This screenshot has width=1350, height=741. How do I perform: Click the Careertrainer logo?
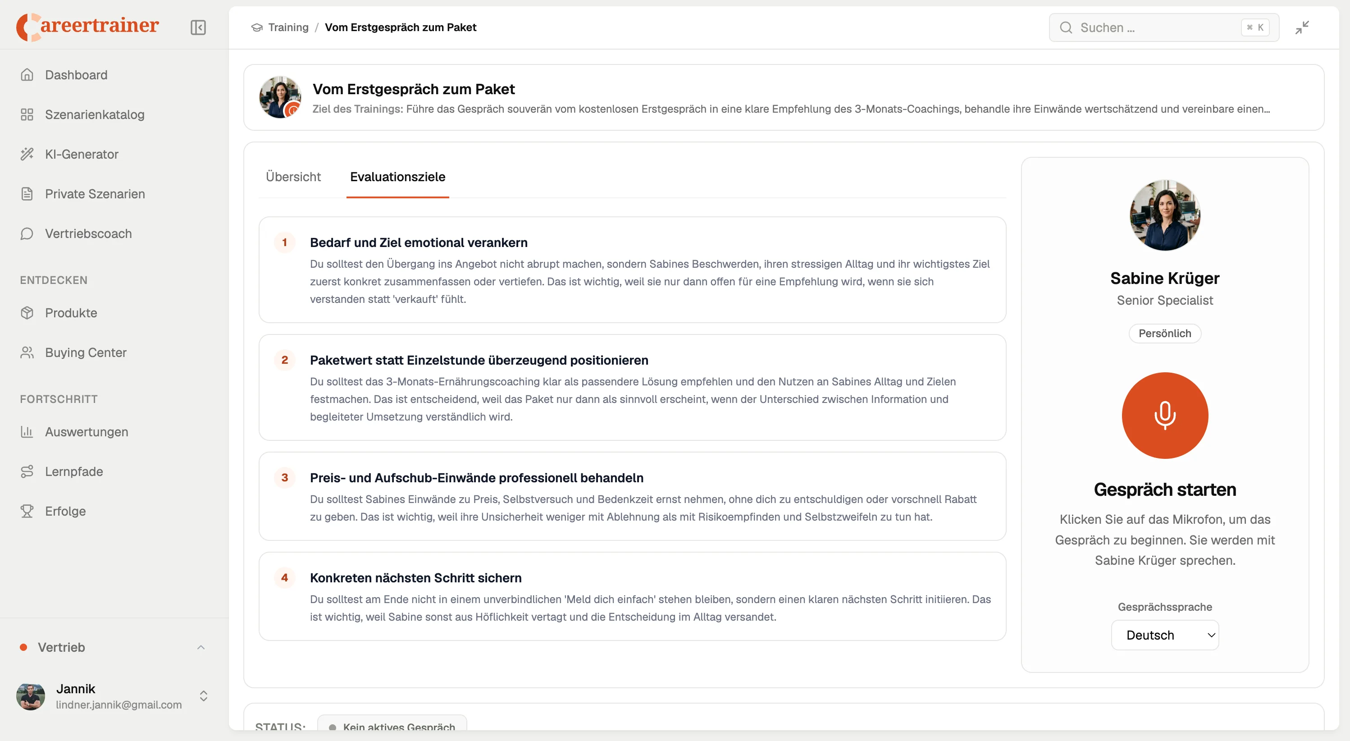[x=87, y=26]
